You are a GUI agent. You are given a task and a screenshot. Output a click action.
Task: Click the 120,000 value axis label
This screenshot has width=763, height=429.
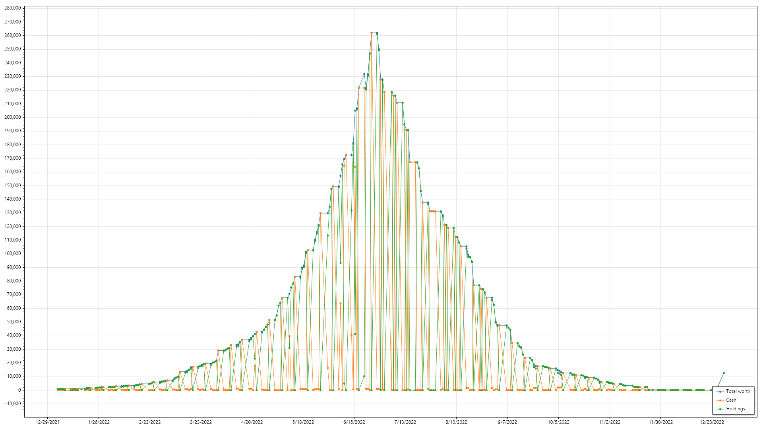(x=13, y=226)
